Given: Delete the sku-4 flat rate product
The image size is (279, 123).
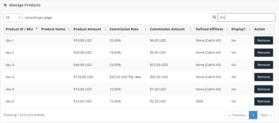Looking at the screenshot, I should tap(264, 77).
